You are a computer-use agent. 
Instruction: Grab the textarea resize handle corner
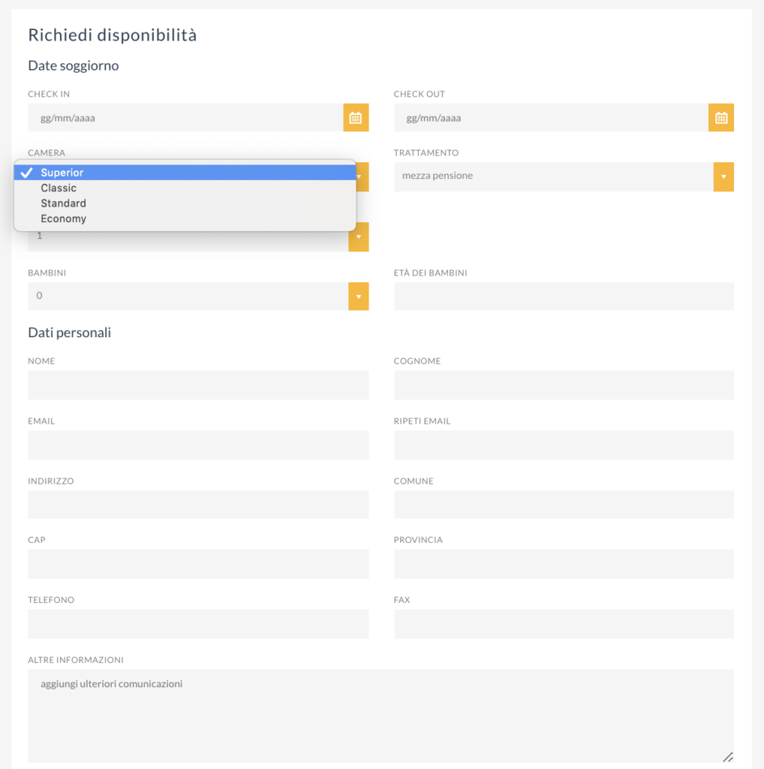tap(728, 757)
